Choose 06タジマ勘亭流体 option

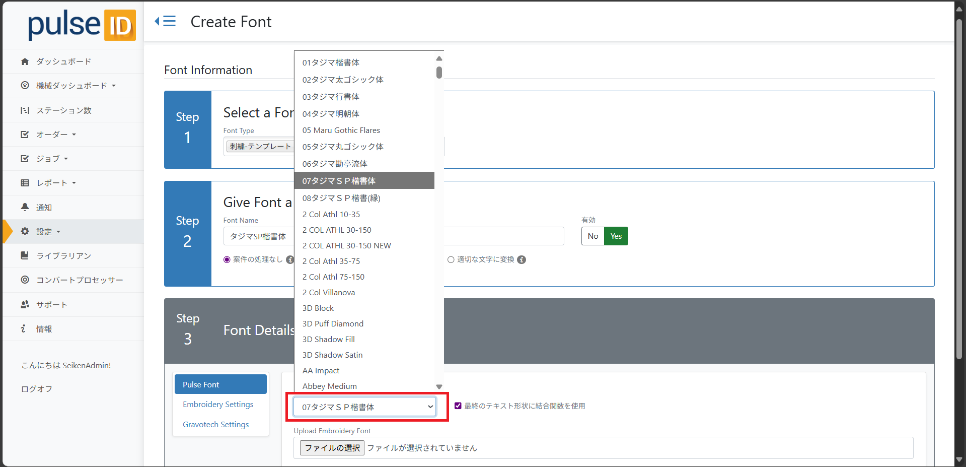[364, 164]
